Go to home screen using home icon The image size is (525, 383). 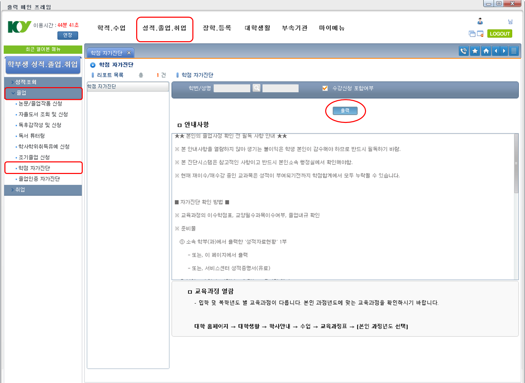click(486, 51)
